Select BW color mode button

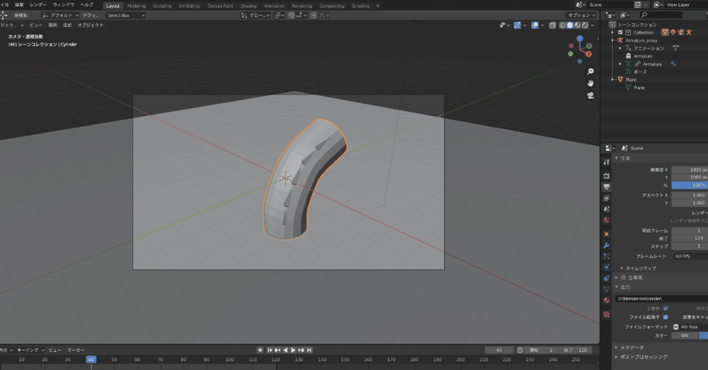pos(685,335)
